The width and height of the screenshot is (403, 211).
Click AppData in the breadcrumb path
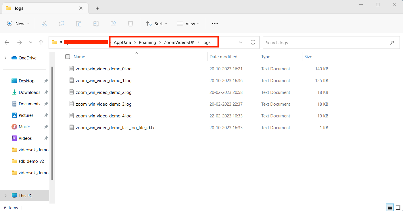click(122, 42)
